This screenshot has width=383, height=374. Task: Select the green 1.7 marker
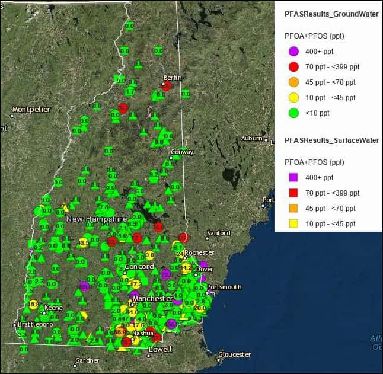[130, 92]
